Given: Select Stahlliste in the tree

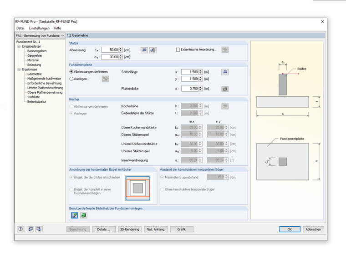Looking at the screenshot, I should point(34,97).
